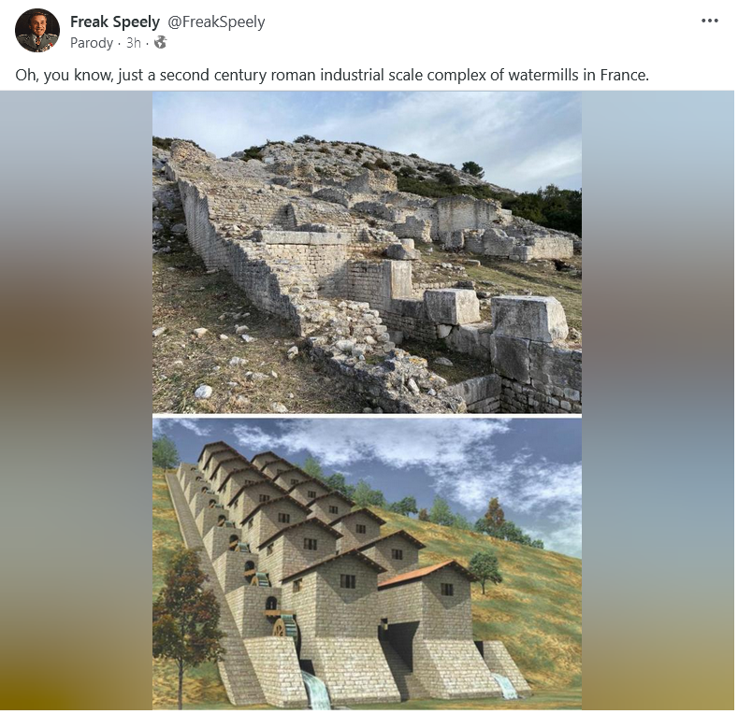Open Freak Speely's profile avatar
The width and height of the screenshot is (738, 714).
tap(37, 30)
